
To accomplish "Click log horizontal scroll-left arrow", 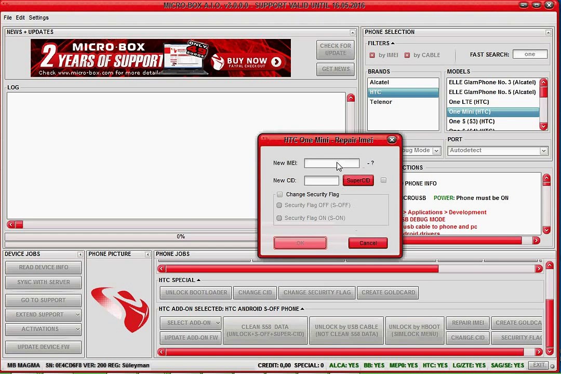I will tap(11, 224).
